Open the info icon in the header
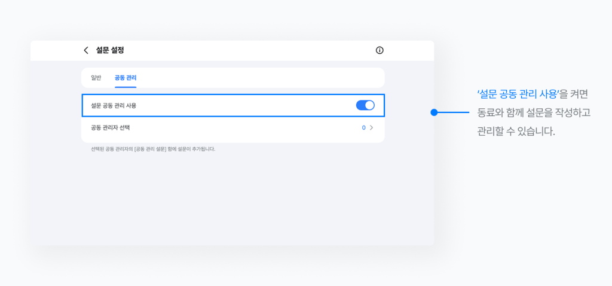This screenshot has width=612, height=286. pyautogui.click(x=380, y=50)
